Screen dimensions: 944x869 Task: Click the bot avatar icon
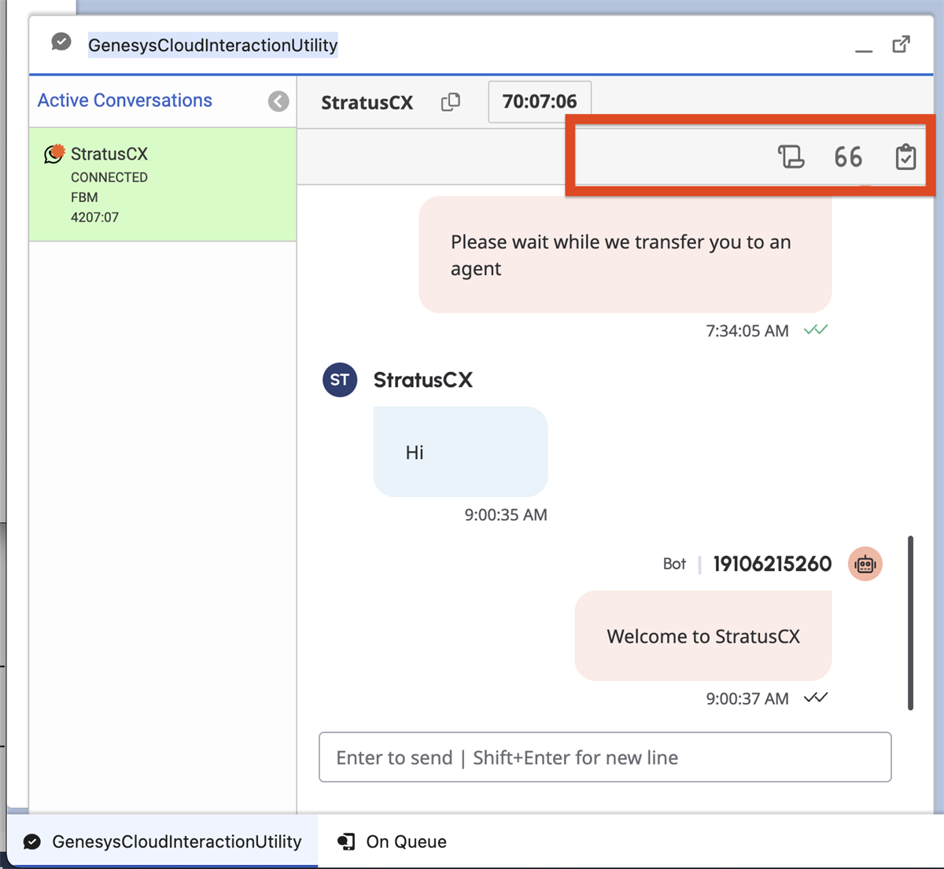865,564
